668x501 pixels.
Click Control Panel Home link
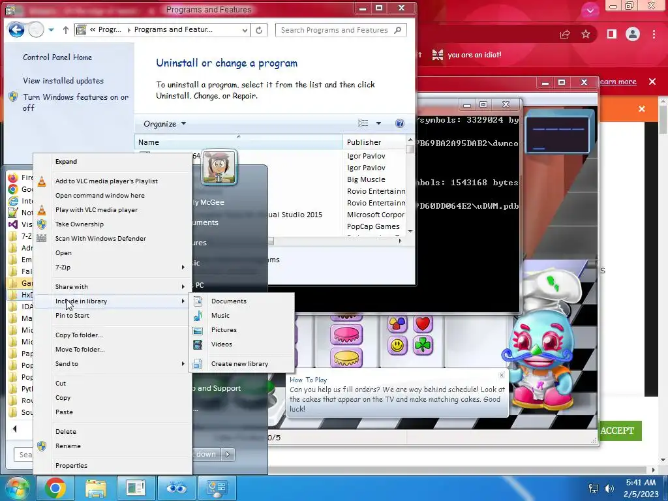57,57
